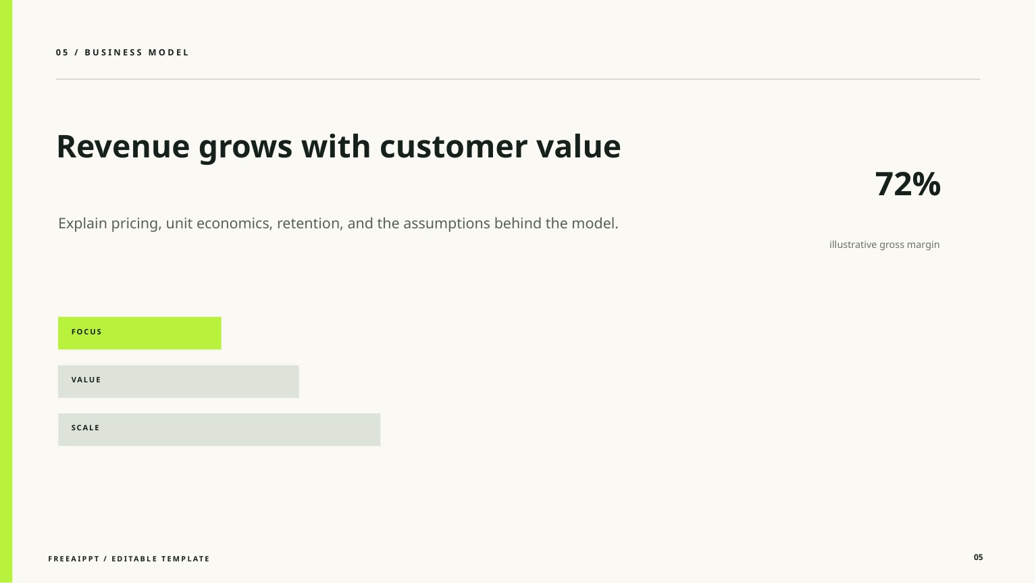Select the subtitle text about pricing and unit economics

pos(338,224)
